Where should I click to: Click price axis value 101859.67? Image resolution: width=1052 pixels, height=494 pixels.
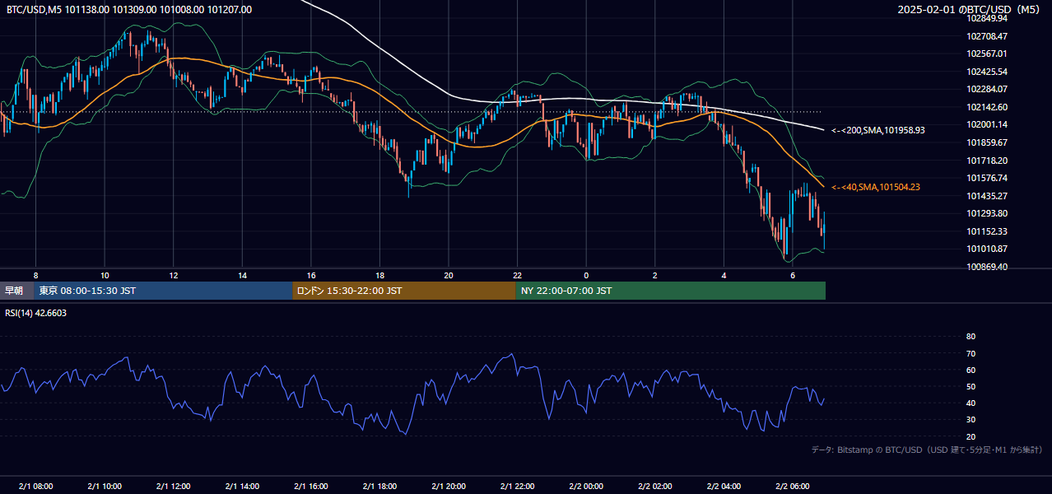pos(987,142)
